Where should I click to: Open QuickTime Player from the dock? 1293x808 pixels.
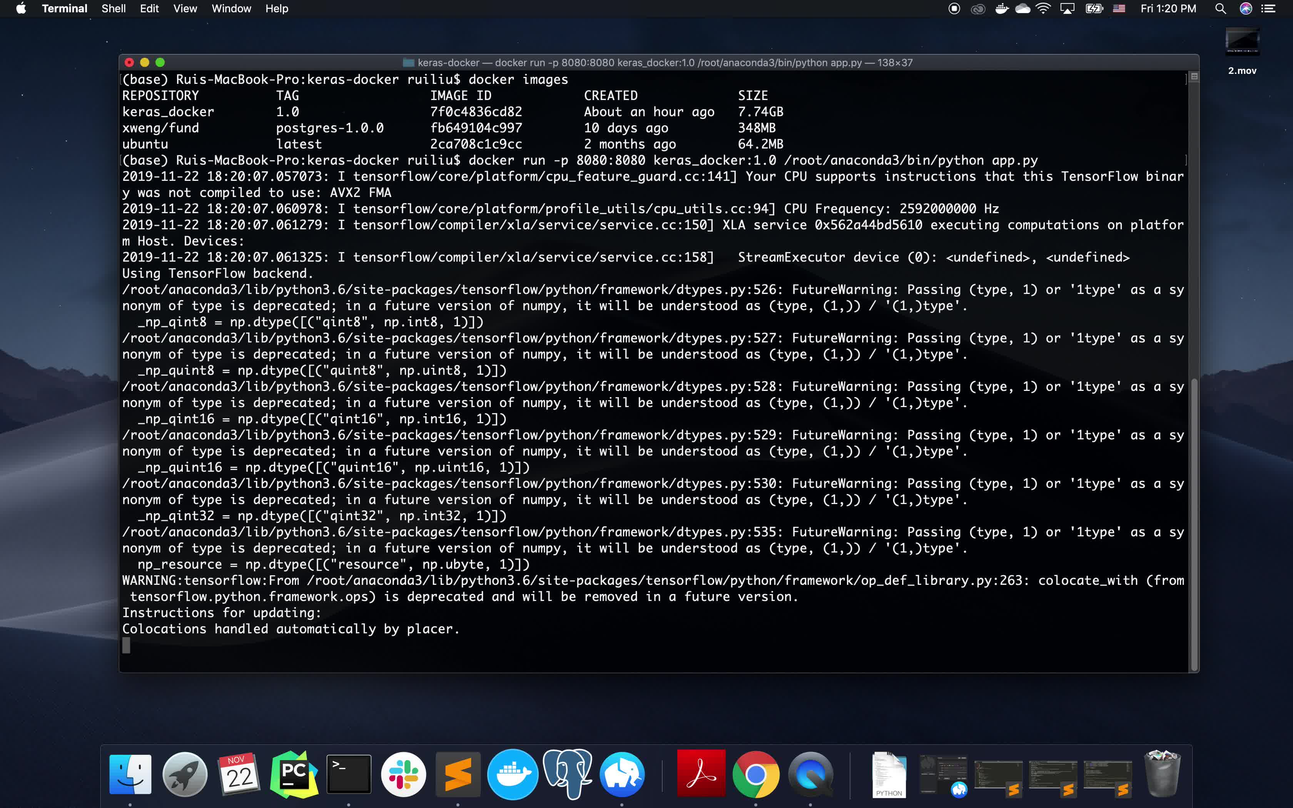click(x=810, y=774)
